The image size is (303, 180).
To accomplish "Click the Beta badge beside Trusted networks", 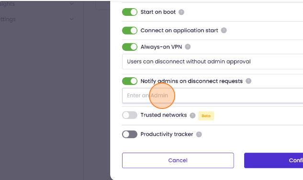I will (x=206, y=116).
